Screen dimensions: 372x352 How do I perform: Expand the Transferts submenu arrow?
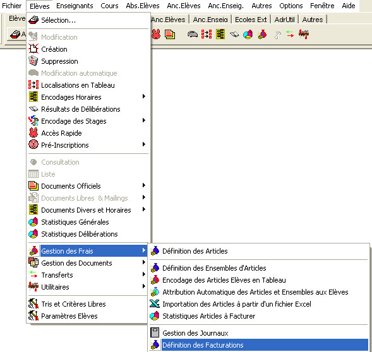(144, 274)
